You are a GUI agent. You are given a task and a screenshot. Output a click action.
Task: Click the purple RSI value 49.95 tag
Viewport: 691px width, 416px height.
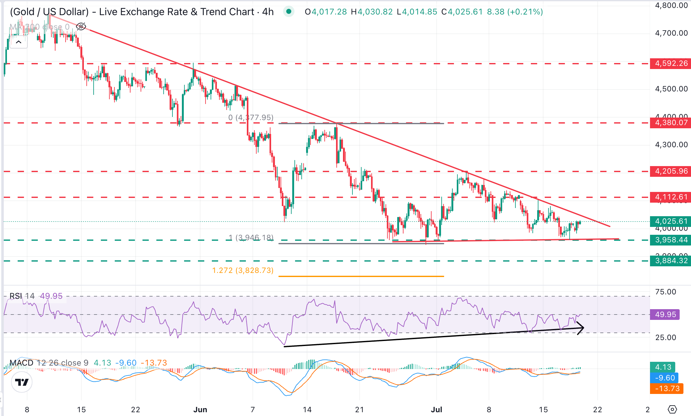pyautogui.click(x=665, y=315)
